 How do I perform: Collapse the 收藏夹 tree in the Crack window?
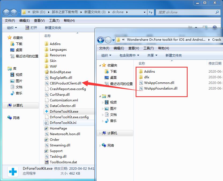pyautogui.click(x=100, y=65)
